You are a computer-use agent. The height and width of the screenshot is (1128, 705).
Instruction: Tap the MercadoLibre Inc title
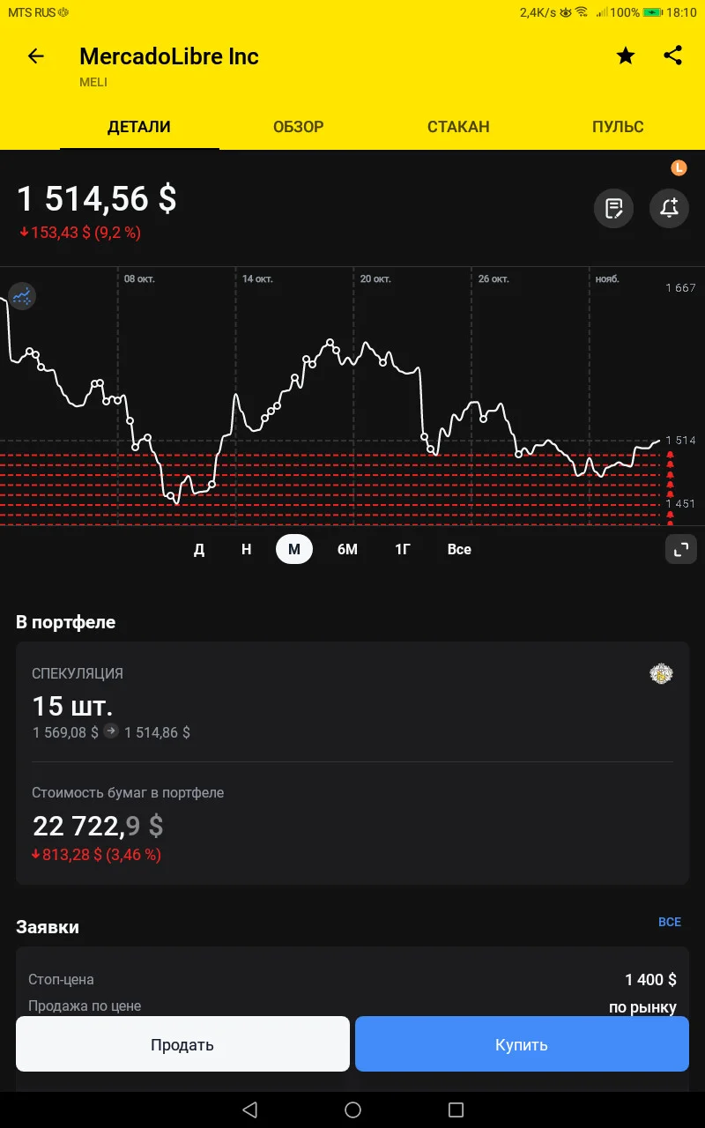(169, 56)
